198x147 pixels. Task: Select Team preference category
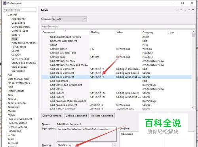tap(11, 139)
